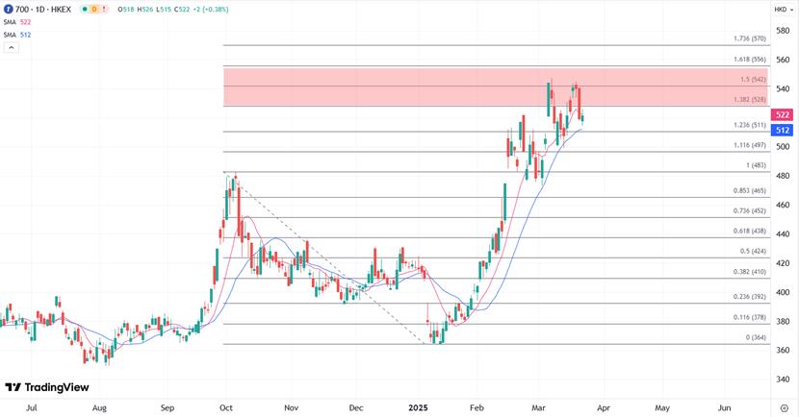The image size is (799, 417).
Task: Click the TradingView logo
Action: coord(46,387)
